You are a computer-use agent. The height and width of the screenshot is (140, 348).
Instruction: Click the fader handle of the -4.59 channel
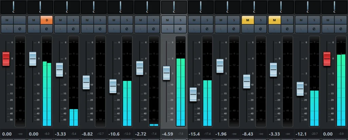click(167, 73)
